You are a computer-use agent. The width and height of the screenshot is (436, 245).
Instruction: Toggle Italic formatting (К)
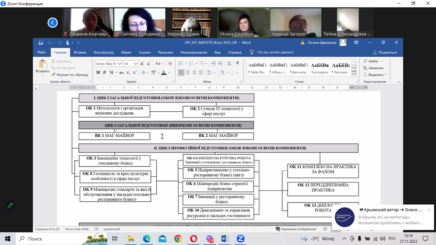(x=105, y=72)
